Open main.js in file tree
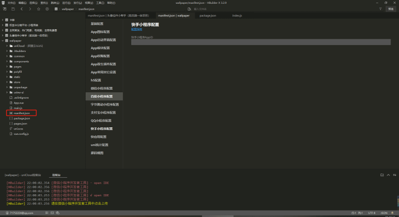Viewport: 399px width, 217px height. 18,108
